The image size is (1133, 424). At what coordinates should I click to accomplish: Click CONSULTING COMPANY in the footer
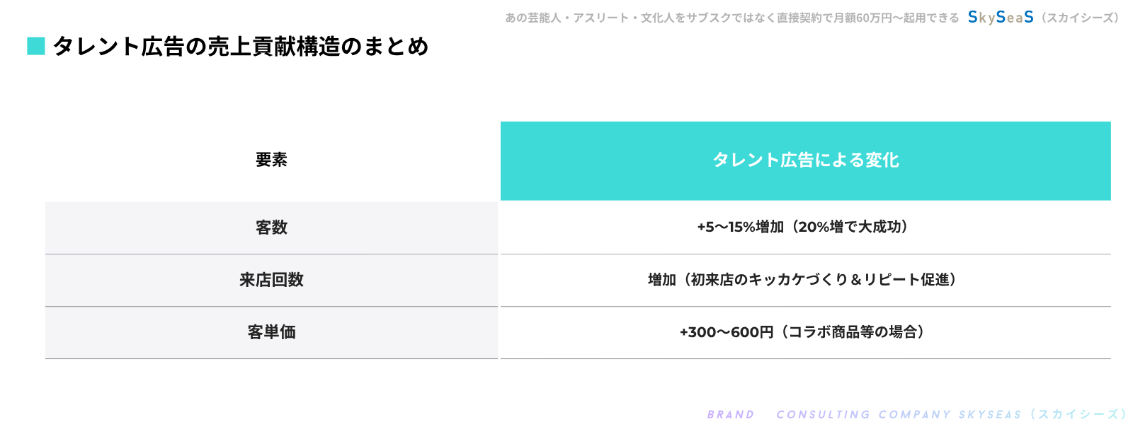pos(863,415)
